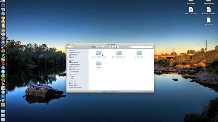The width and height of the screenshot is (218, 122).
Task: Collapse the ENHETER sidebar section
Action: point(68,50)
